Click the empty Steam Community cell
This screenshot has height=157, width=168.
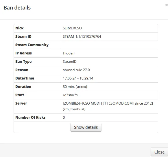(110, 45)
